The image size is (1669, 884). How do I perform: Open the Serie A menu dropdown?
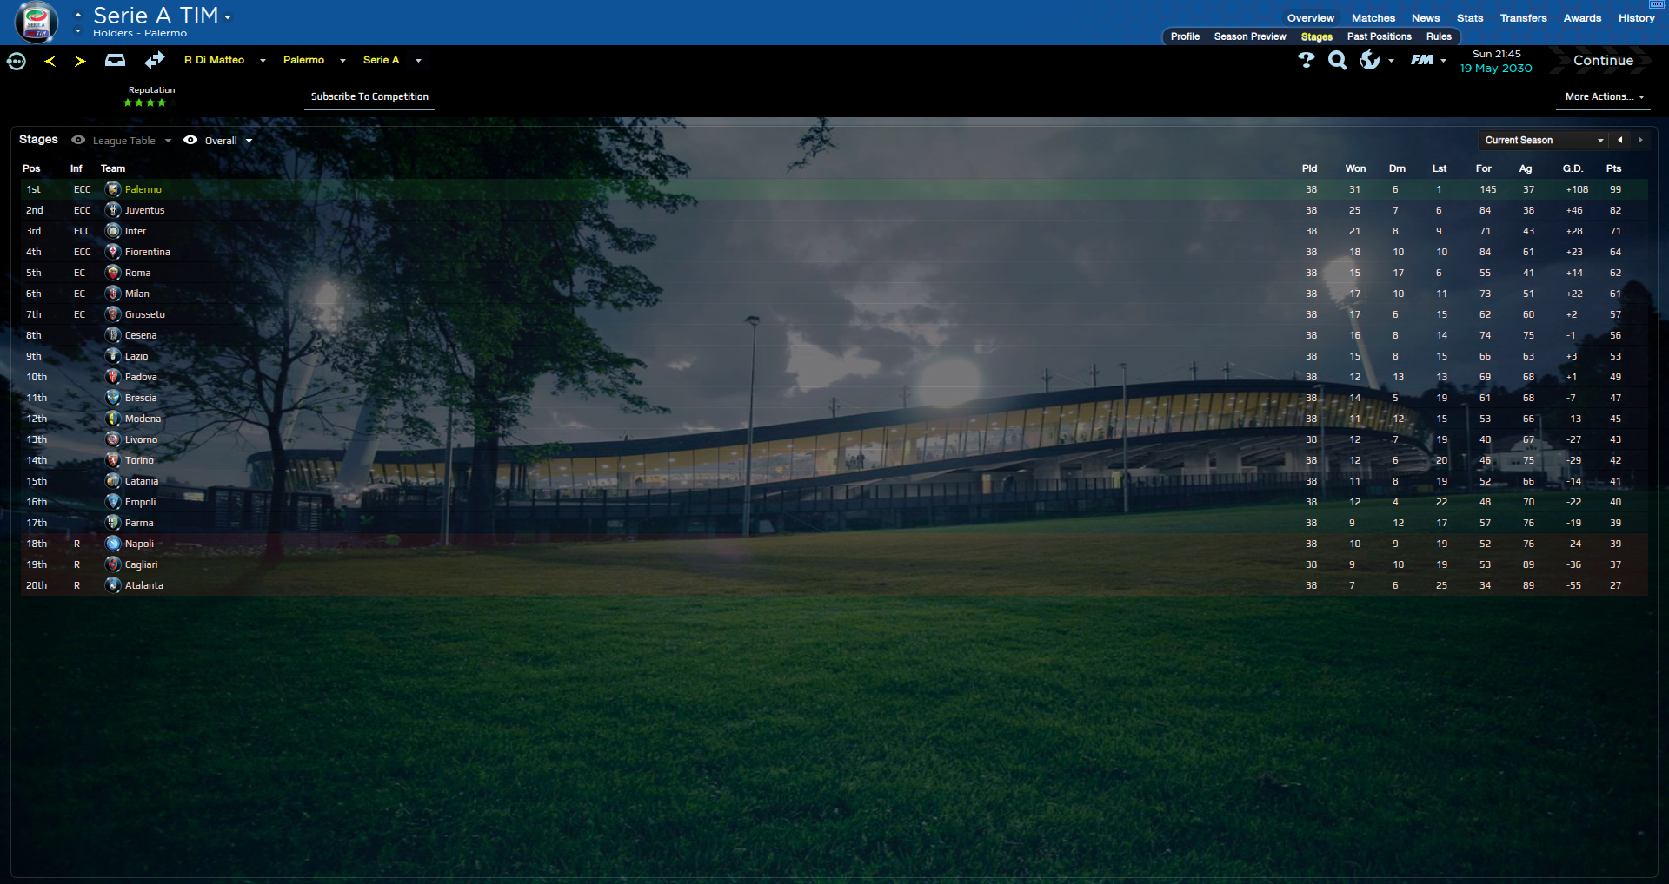click(418, 61)
